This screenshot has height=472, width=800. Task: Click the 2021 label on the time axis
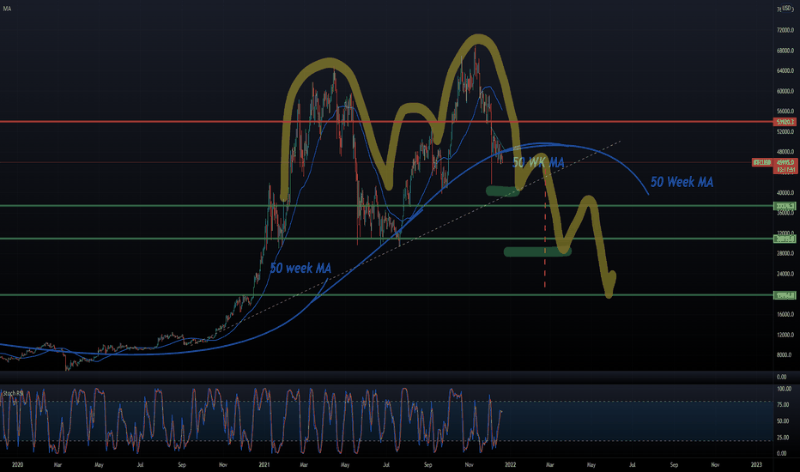[264, 465]
